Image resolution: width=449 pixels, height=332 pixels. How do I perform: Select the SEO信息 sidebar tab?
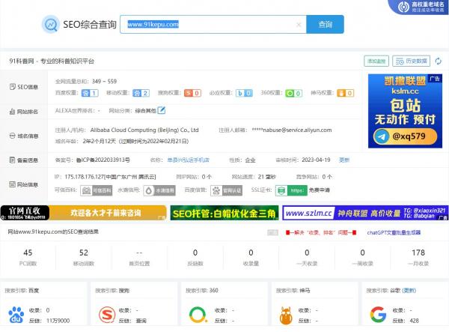click(x=24, y=87)
